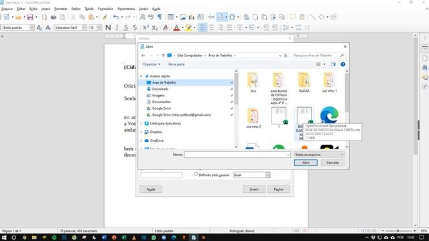Click the Justified alignment icon
This screenshot has width=429, height=241.
229,27
